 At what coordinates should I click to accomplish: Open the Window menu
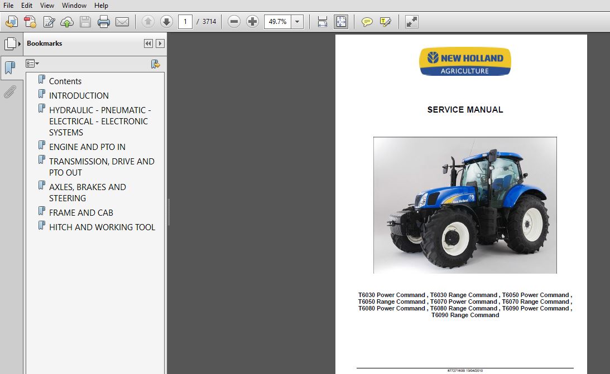[x=74, y=6]
